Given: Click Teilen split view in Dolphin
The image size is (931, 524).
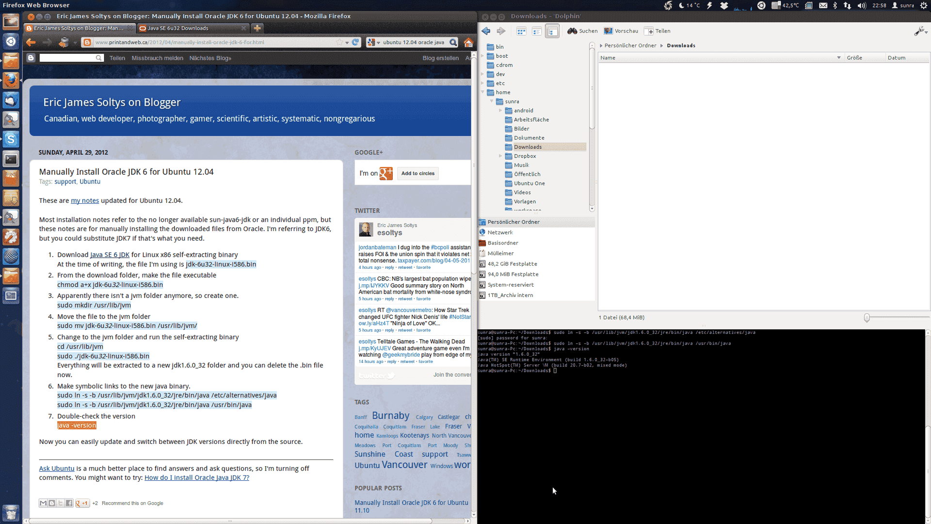Looking at the screenshot, I should click(658, 31).
